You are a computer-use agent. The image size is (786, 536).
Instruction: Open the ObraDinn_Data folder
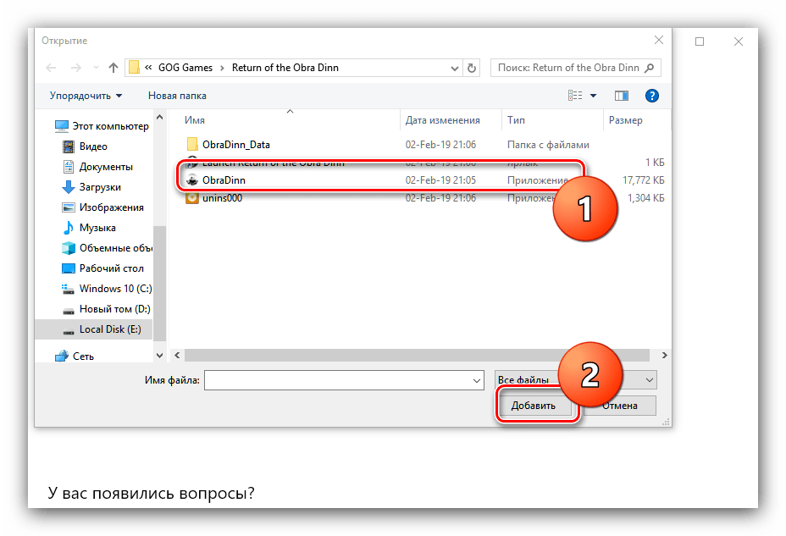(235, 145)
